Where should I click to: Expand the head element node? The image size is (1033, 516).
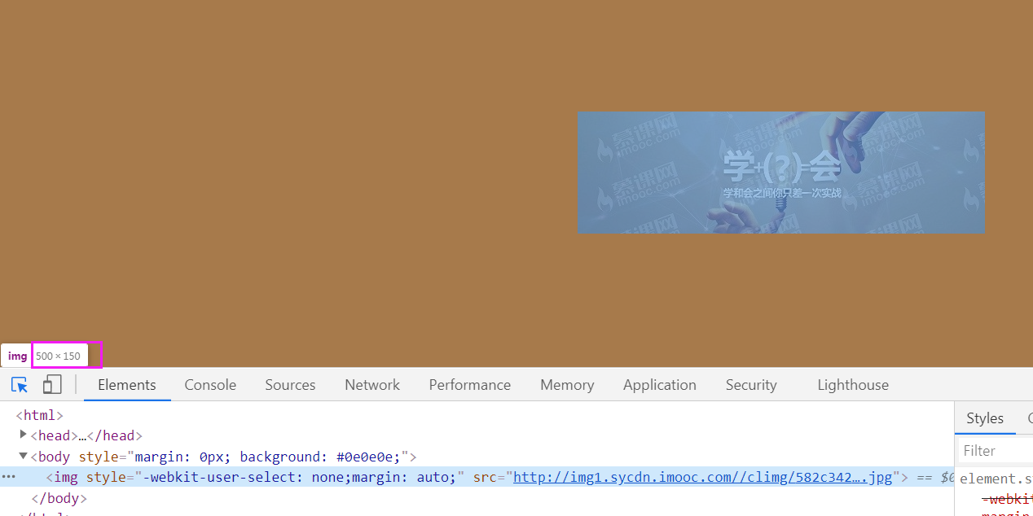(x=24, y=435)
